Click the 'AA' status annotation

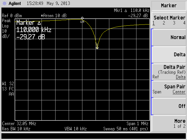point(11,94)
